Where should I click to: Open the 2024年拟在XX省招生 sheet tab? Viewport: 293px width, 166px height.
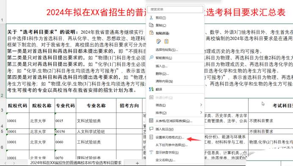[x=76, y=163]
